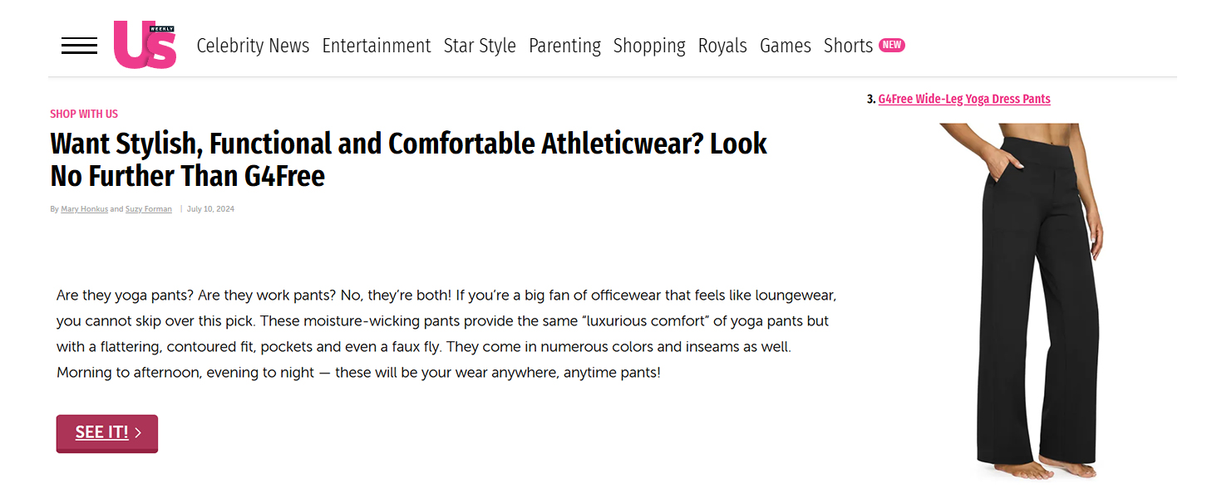Click the G4Free article headline

pos(407,159)
